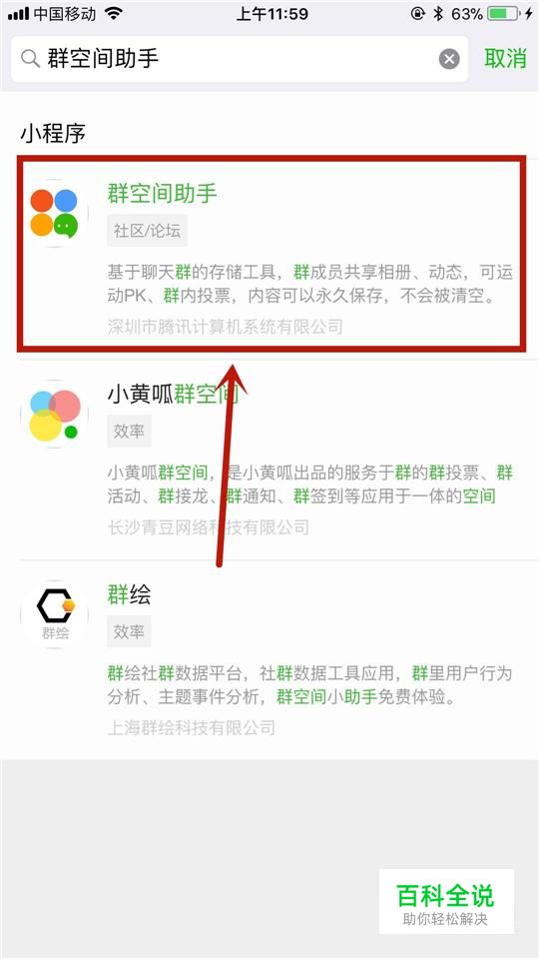The width and height of the screenshot is (539, 959).
Task: Tap the 效率 tag under 群绘
Action: tap(129, 631)
